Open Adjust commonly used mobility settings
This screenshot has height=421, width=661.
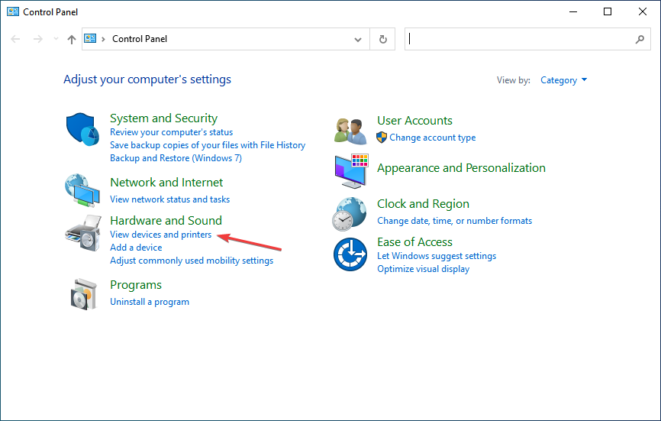click(x=192, y=261)
